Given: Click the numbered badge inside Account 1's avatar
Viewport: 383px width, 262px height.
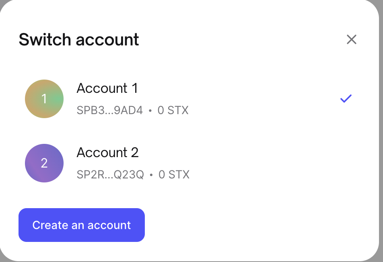Looking at the screenshot, I should click(44, 98).
